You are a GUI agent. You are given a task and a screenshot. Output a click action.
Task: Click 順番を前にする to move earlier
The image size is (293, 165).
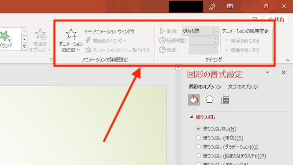point(242,41)
